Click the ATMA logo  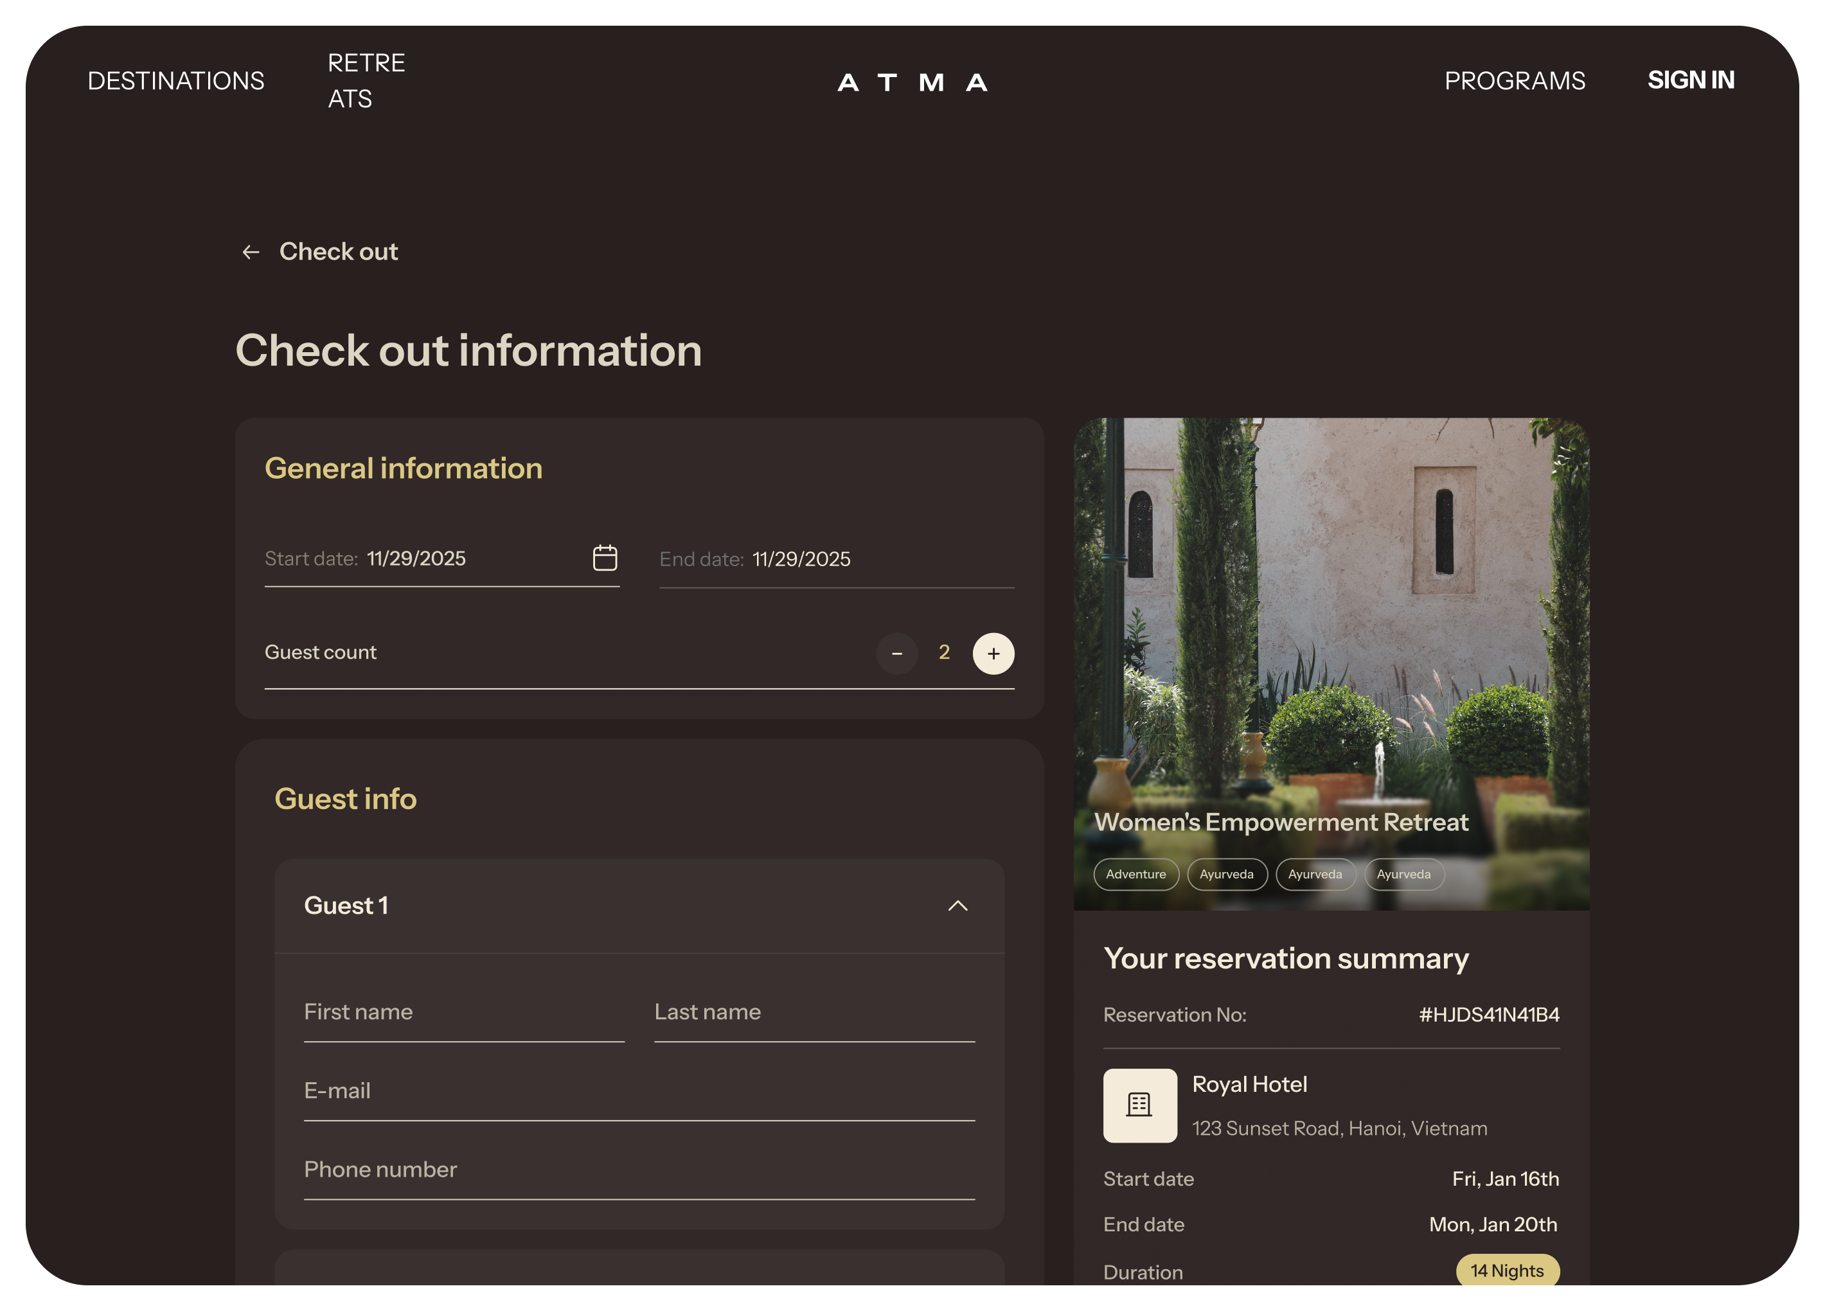(912, 81)
